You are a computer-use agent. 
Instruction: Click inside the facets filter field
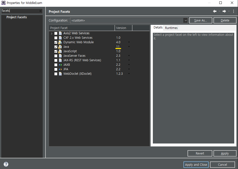[x=20, y=11]
